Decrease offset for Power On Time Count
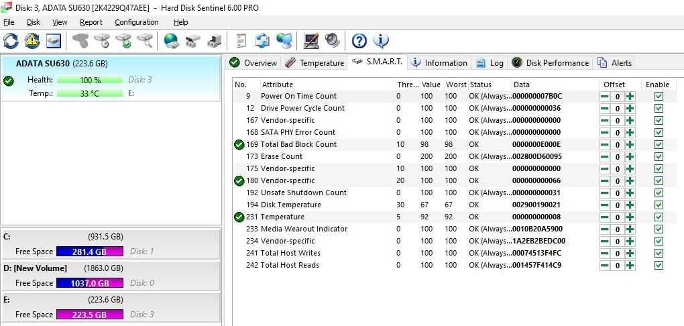684x326 pixels. point(605,97)
